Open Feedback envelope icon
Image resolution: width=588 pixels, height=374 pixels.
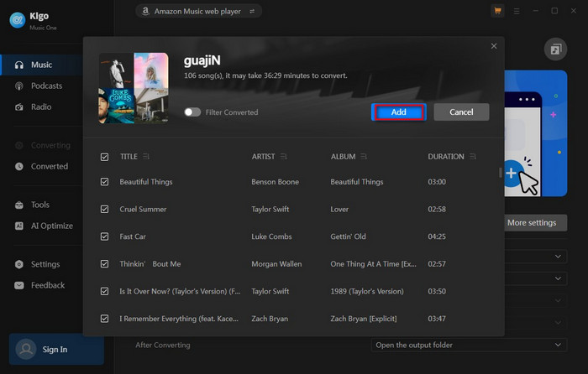(19, 285)
